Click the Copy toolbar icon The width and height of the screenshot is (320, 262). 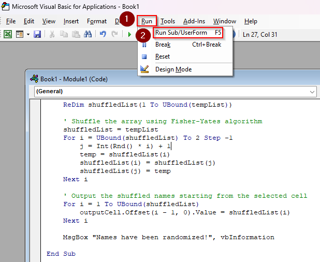click(64, 34)
